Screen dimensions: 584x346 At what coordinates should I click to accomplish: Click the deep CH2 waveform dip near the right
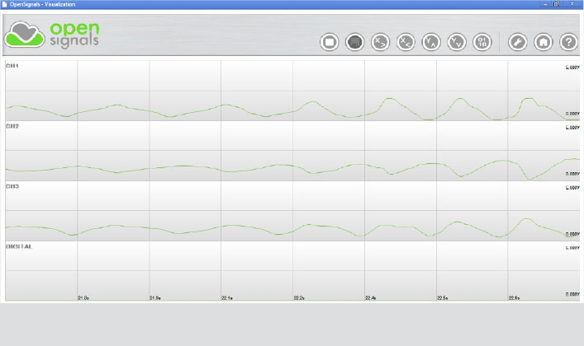click(x=529, y=177)
